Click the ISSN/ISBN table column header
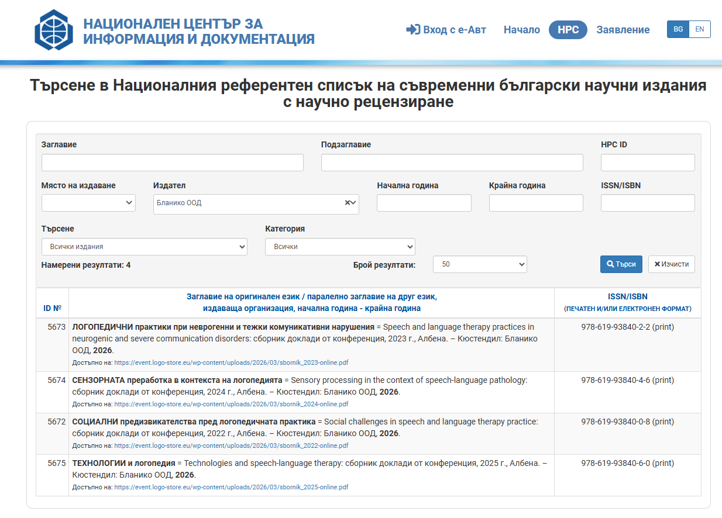The image size is (722, 518). [628, 302]
